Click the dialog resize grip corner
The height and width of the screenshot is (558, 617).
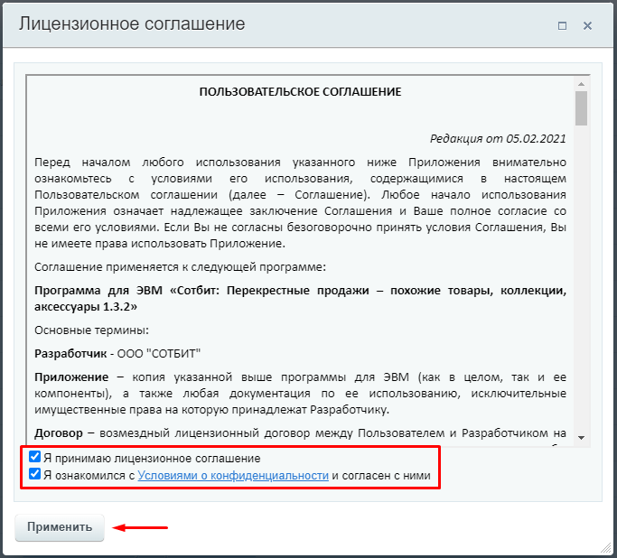click(x=605, y=548)
